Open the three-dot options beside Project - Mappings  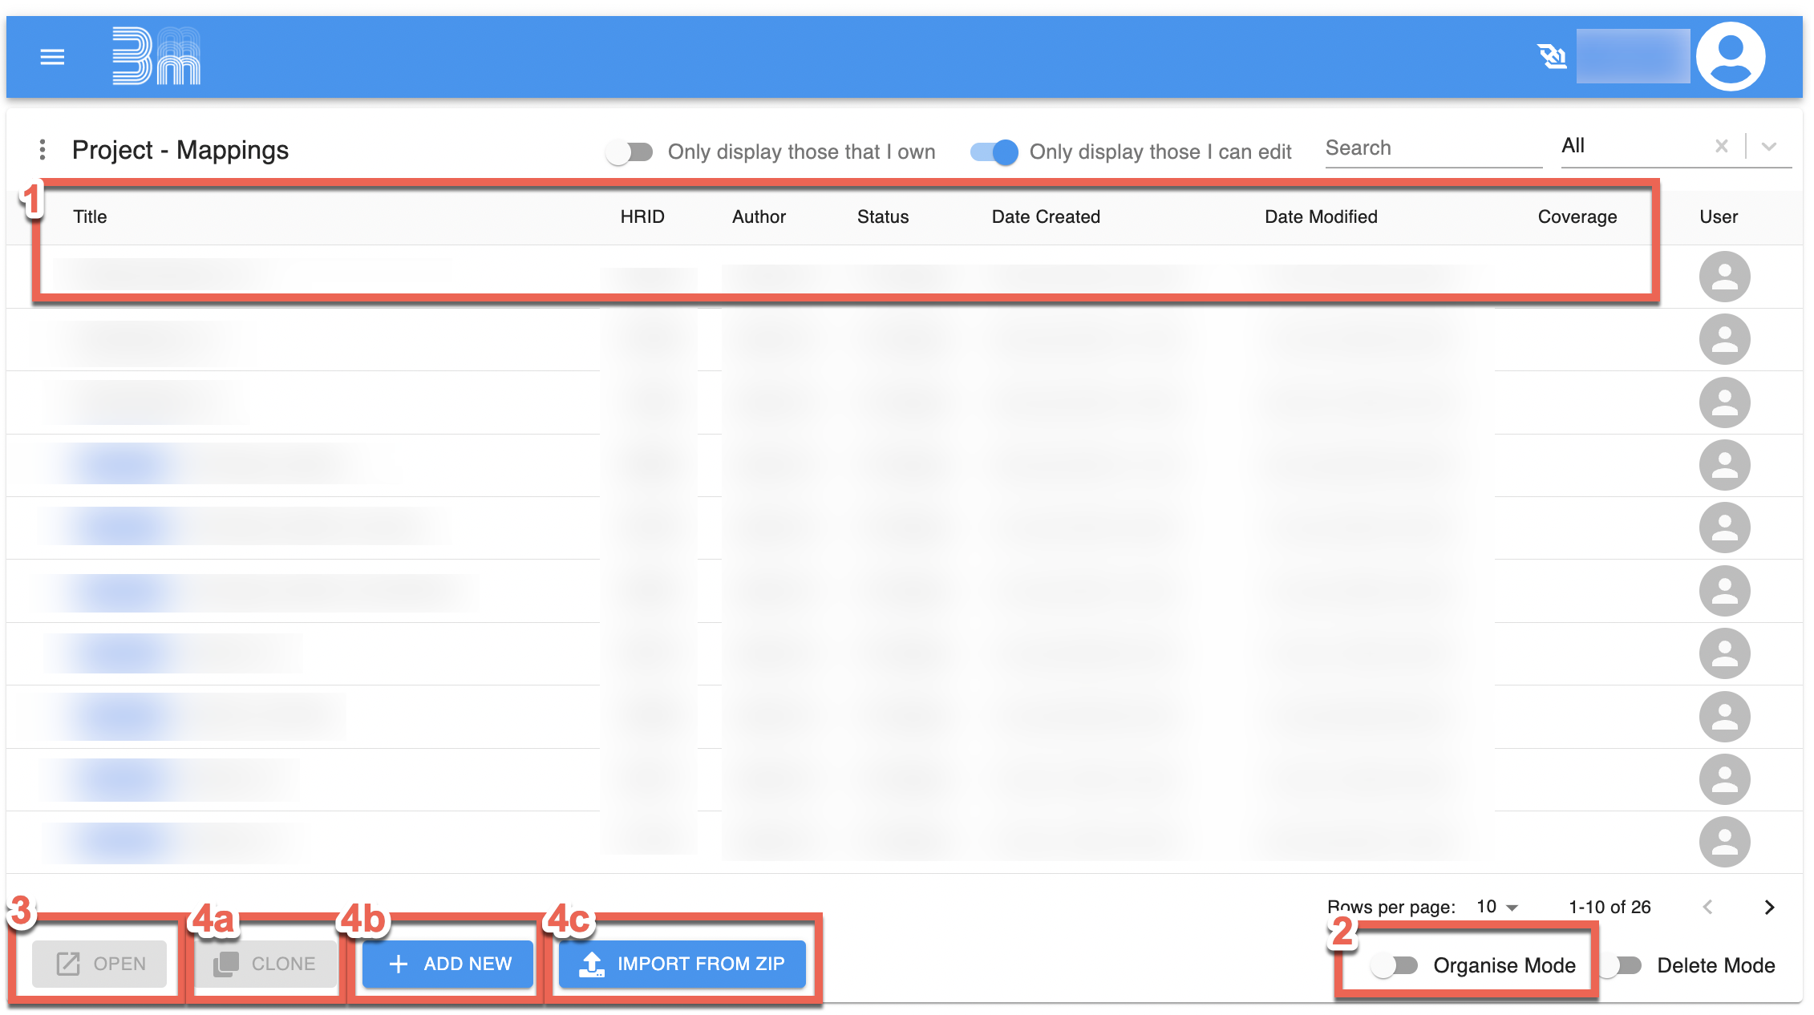tap(43, 150)
